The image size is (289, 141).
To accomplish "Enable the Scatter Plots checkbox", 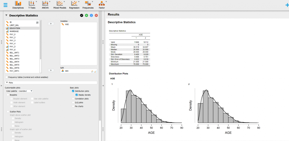I will pyautogui.click(x=8, y=112).
